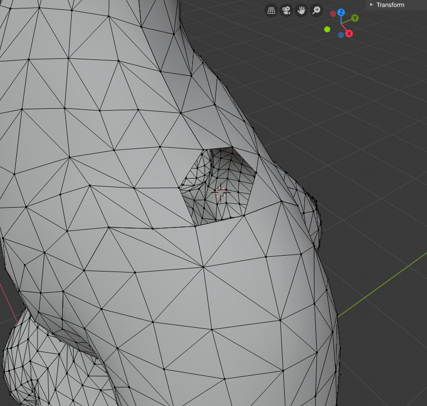Click the red X axis on the gizmo
The width and height of the screenshot is (427, 406).
coord(349,34)
